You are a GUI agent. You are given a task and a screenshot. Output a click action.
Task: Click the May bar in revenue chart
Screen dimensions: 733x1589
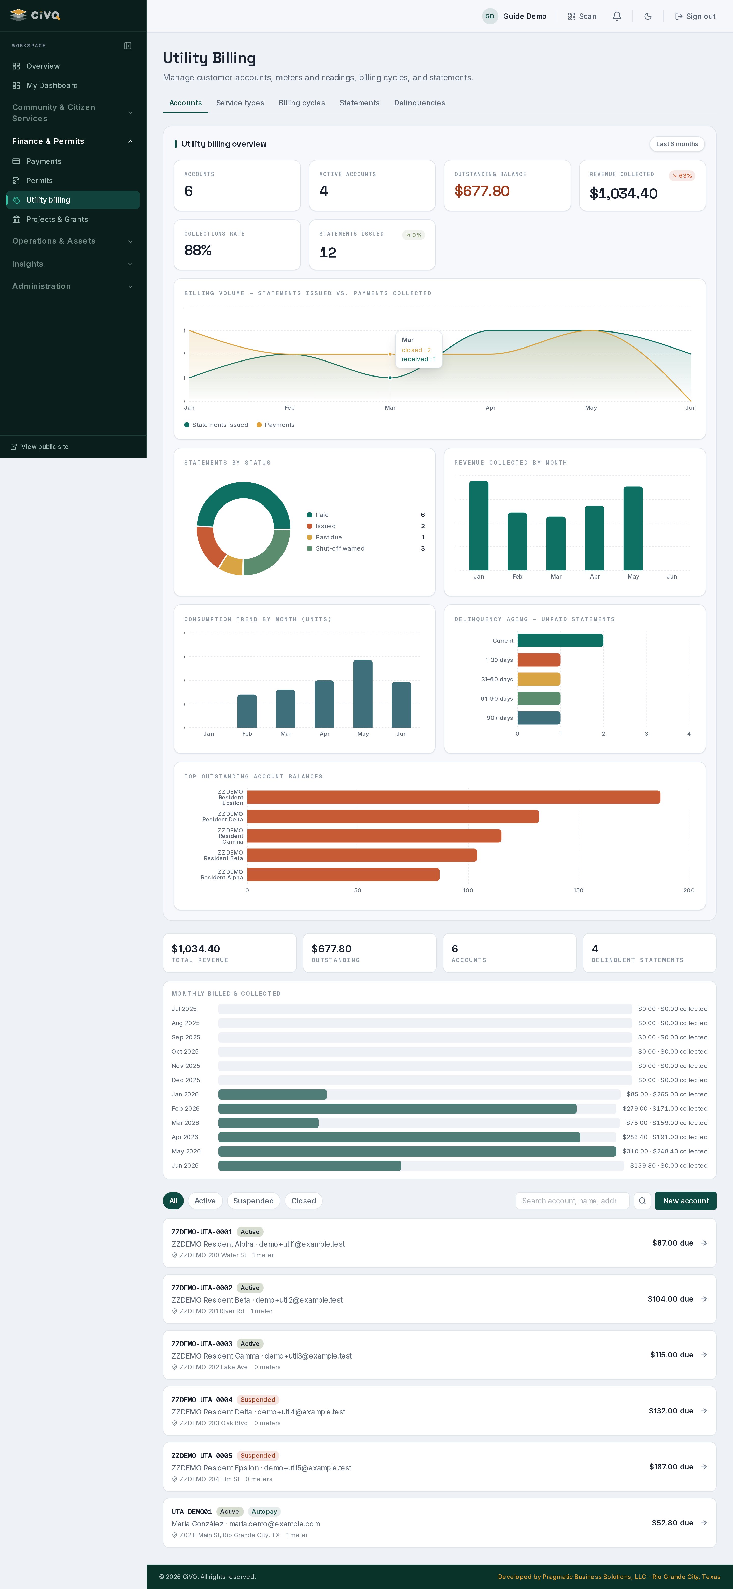[633, 528]
